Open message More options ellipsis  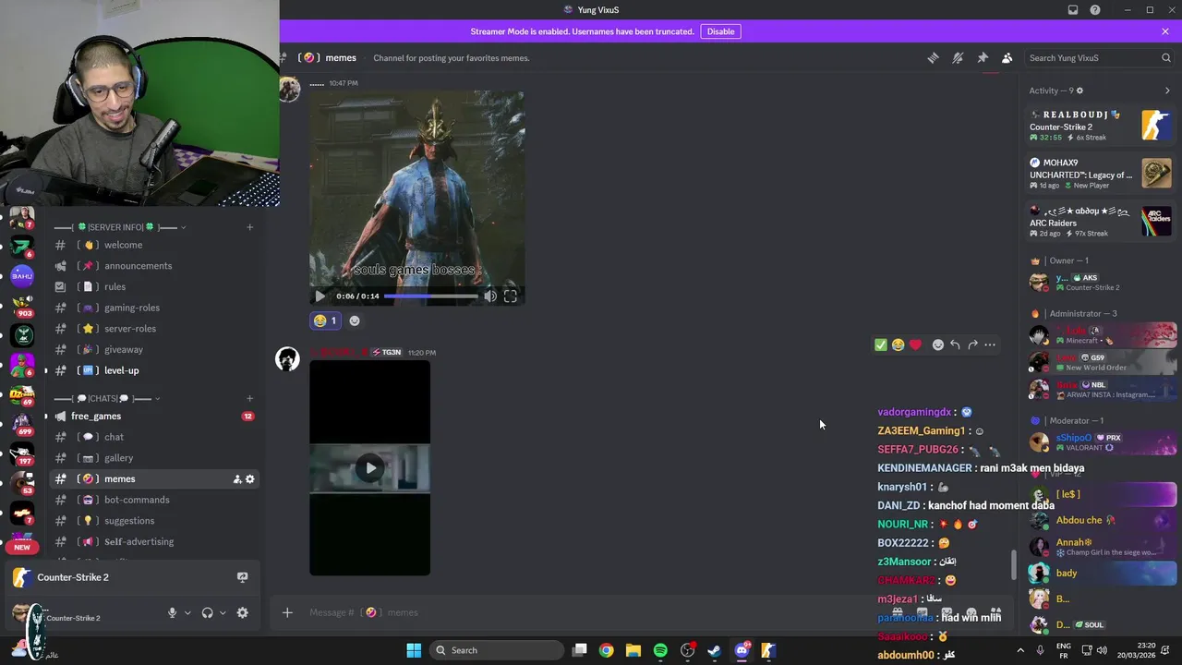990,345
